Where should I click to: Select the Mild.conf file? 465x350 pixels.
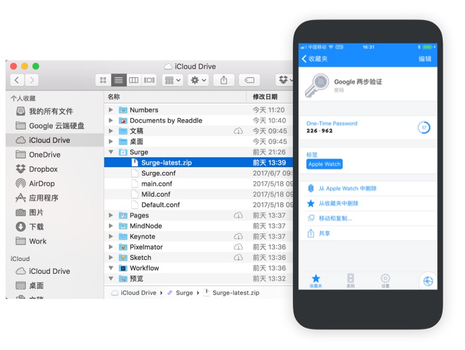(199, 194)
